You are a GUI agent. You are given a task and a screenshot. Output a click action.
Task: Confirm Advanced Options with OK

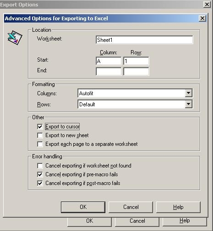pyautogui.click(x=83, y=207)
